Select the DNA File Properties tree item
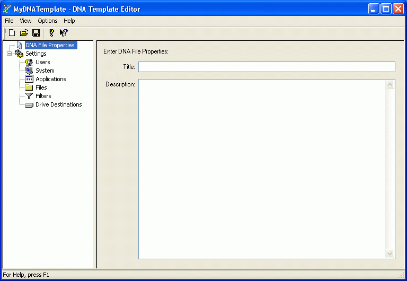The image size is (407, 281). (51, 45)
